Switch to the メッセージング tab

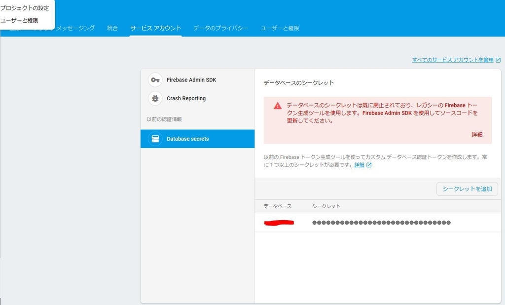pos(75,28)
